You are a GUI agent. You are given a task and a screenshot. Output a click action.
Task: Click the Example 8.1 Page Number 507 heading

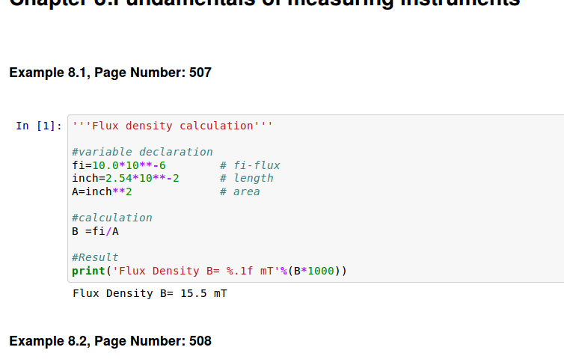[110, 73]
